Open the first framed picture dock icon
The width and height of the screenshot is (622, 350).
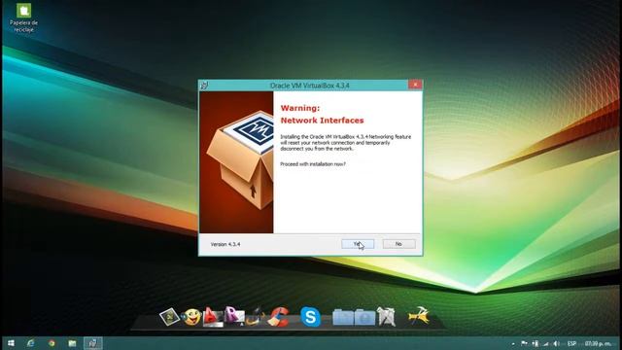pyautogui.click(x=170, y=317)
